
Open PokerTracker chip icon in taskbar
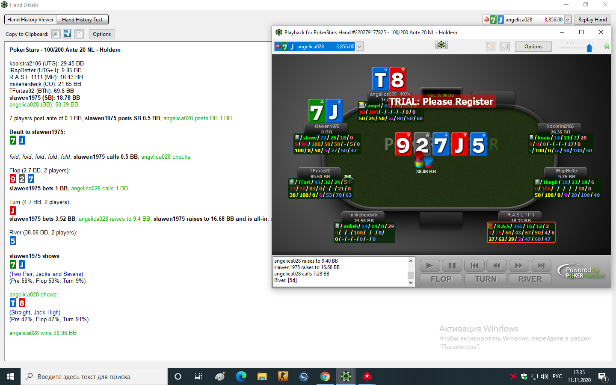[x=346, y=376]
